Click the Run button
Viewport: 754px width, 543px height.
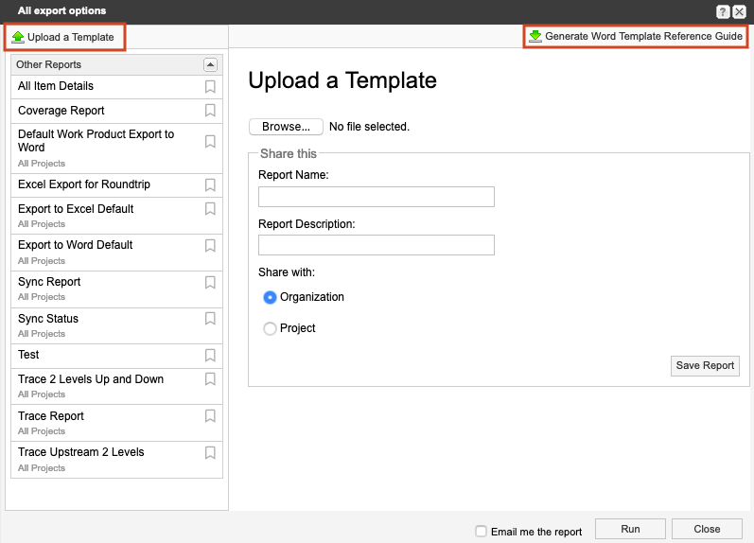click(630, 530)
